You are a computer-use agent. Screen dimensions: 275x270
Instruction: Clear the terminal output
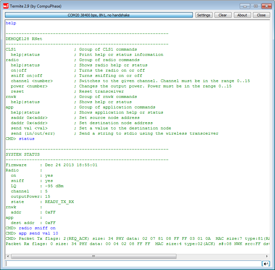222,15
